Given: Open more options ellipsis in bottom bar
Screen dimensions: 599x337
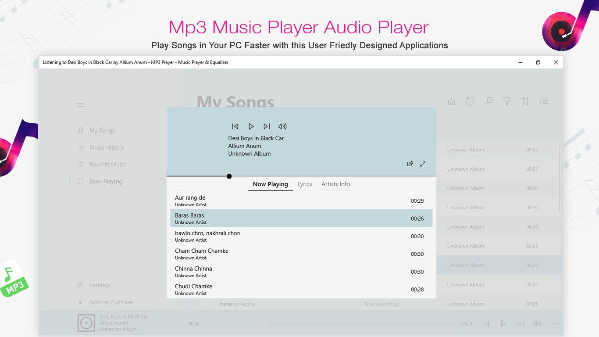Looking at the screenshot, I should tap(555, 323).
